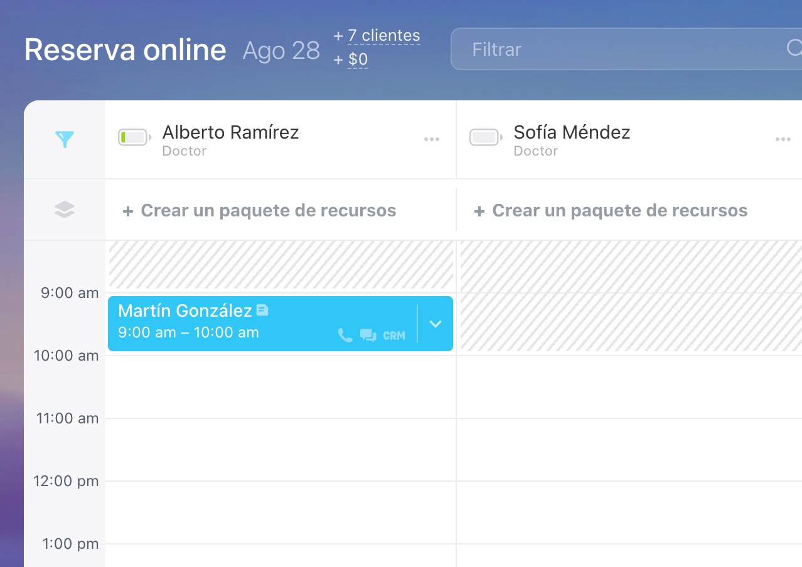Click the blue filter funnel icon
802x567 pixels.
pos(64,139)
